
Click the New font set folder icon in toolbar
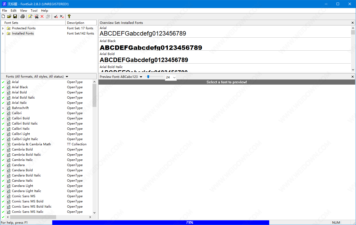pos(30,17)
